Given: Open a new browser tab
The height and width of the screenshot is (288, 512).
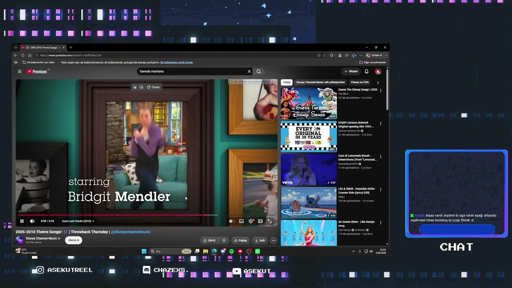Looking at the screenshot, I should [71, 48].
